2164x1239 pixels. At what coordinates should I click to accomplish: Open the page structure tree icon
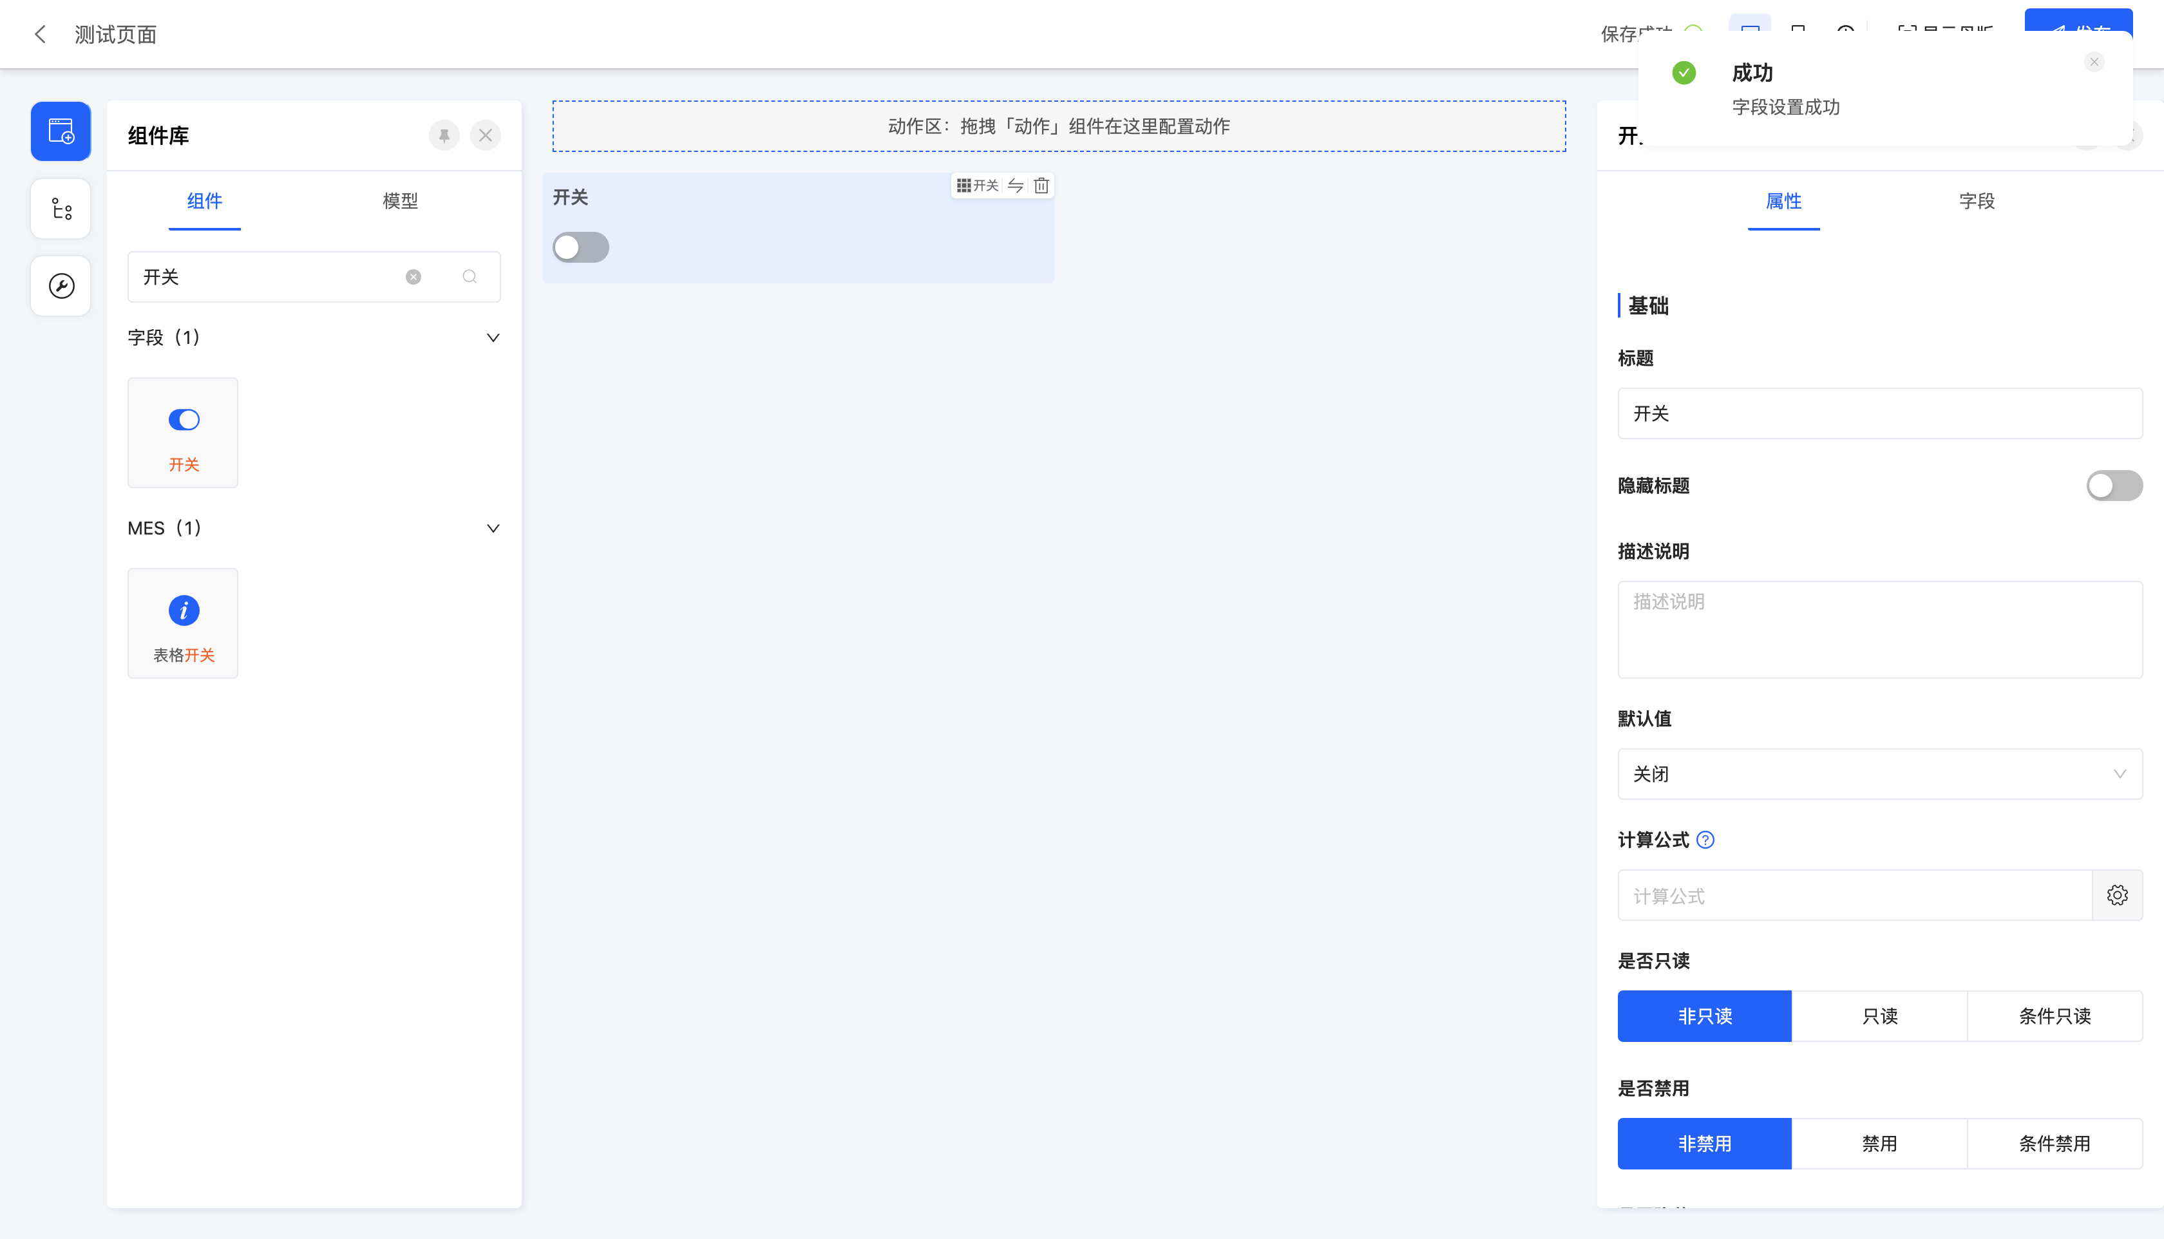pyautogui.click(x=61, y=209)
